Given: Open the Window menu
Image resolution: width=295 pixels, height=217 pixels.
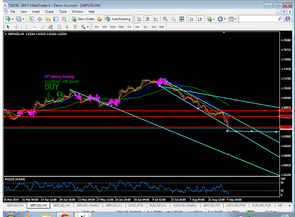Looking at the screenshot, I should (x=77, y=11).
